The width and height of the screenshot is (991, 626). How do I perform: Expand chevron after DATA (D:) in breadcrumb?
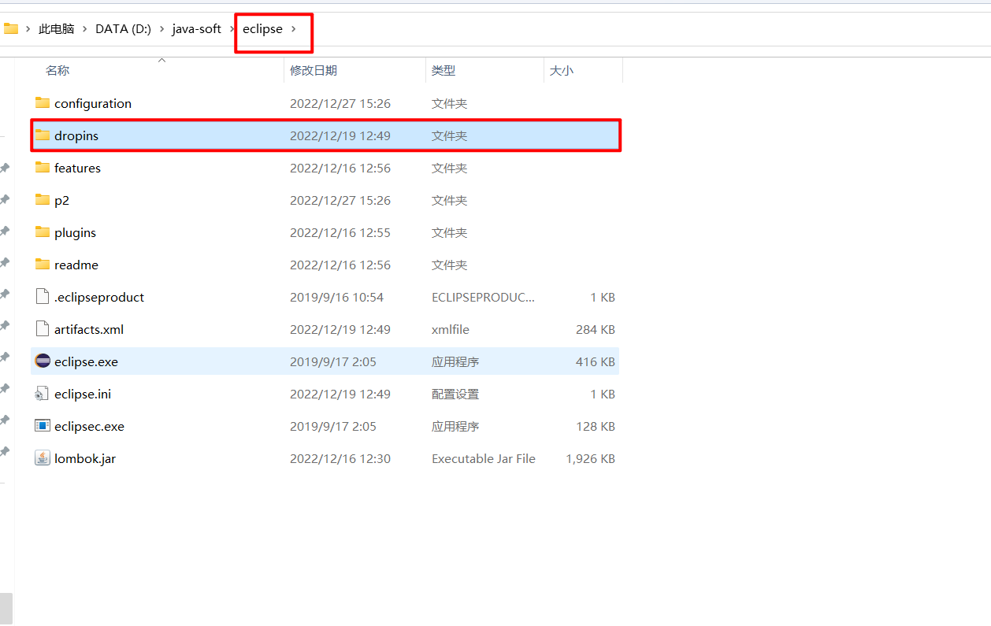(161, 29)
